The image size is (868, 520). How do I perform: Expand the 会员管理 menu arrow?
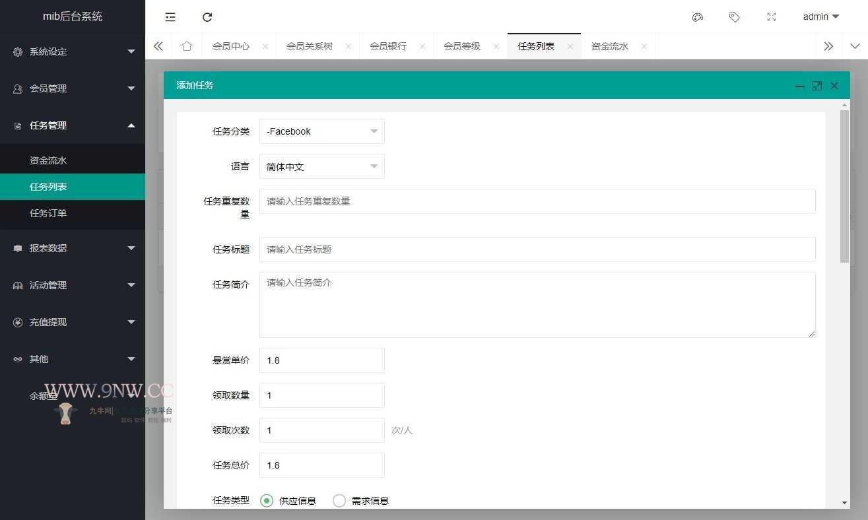131,88
